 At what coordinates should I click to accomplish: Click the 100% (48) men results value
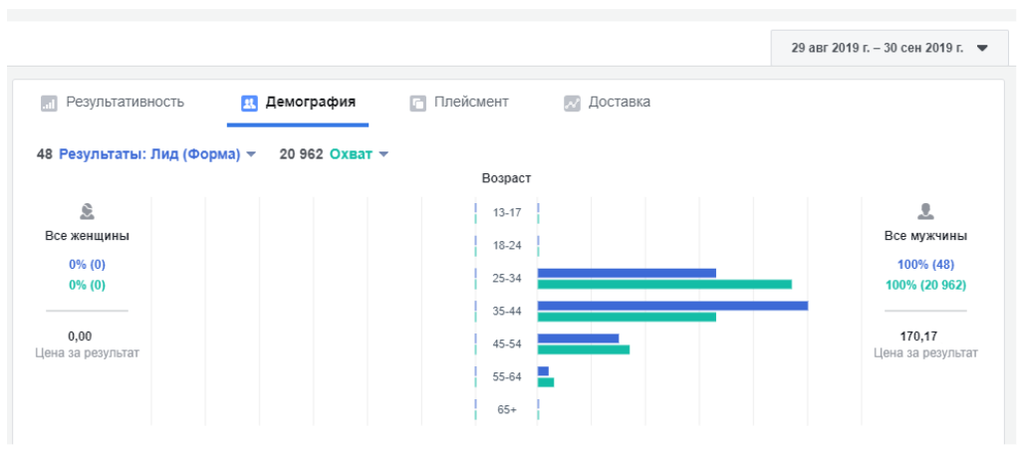click(925, 265)
